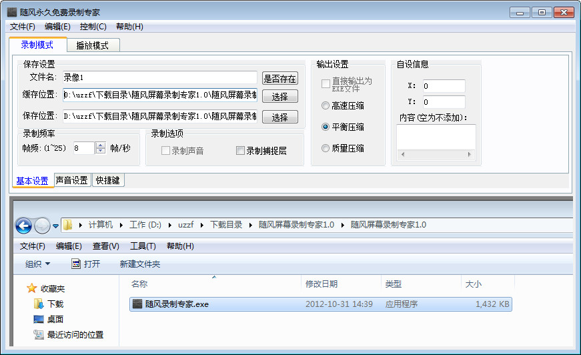Screen dimensions: 581x355
Task: Switch to the 录制模式 tab
Action: (37, 45)
